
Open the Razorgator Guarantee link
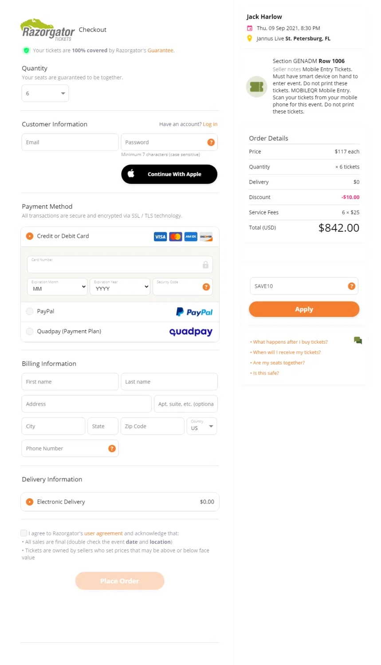pyautogui.click(x=161, y=51)
